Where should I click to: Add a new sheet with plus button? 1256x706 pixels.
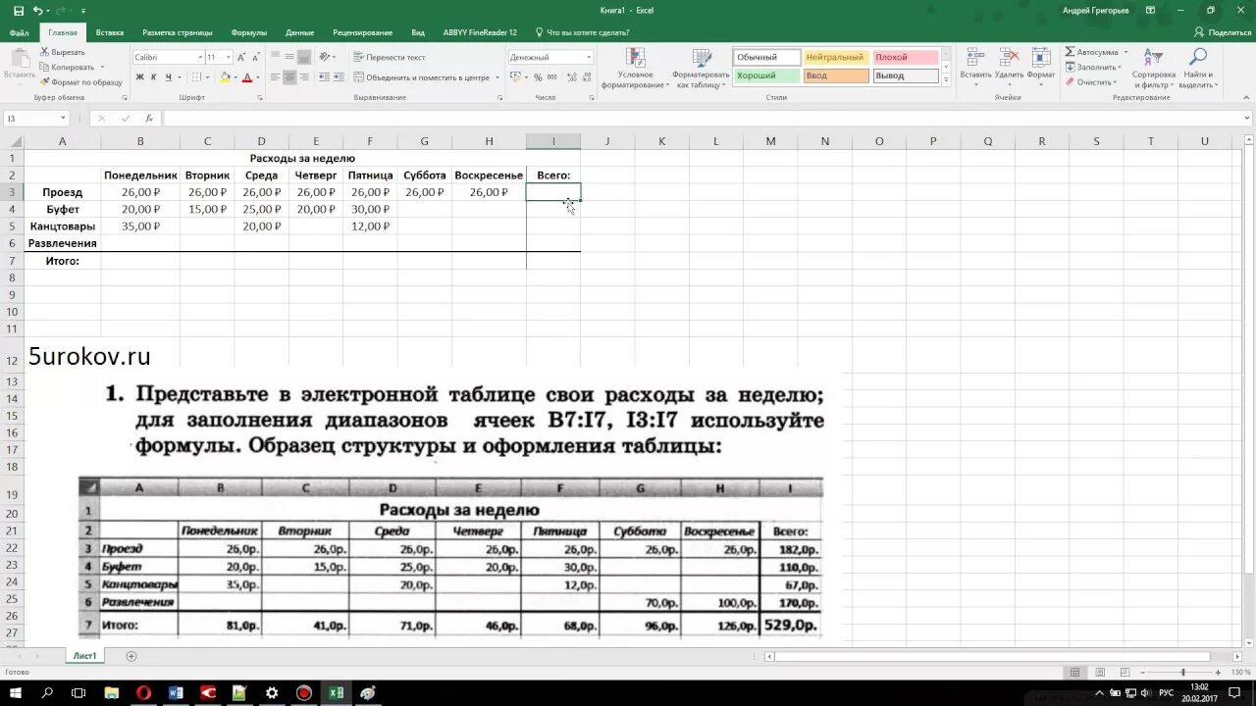(x=131, y=656)
